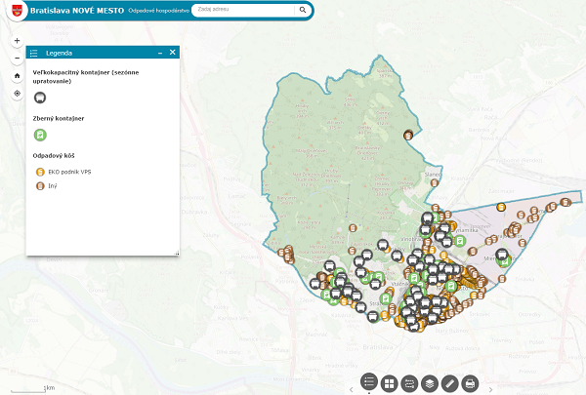586x395 pixels.
Task: Open the layer list widget
Action: point(429,383)
